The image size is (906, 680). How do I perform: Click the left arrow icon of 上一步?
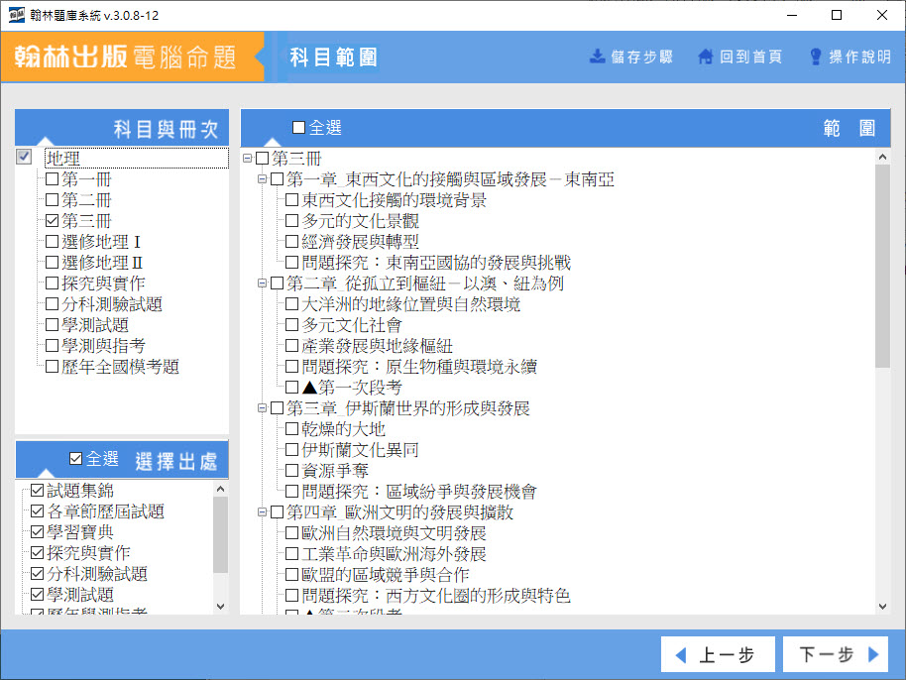680,655
